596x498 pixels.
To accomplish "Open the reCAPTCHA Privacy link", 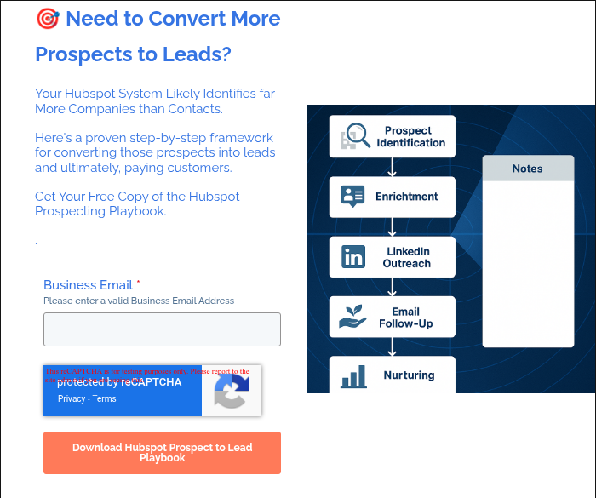I will [x=72, y=398].
